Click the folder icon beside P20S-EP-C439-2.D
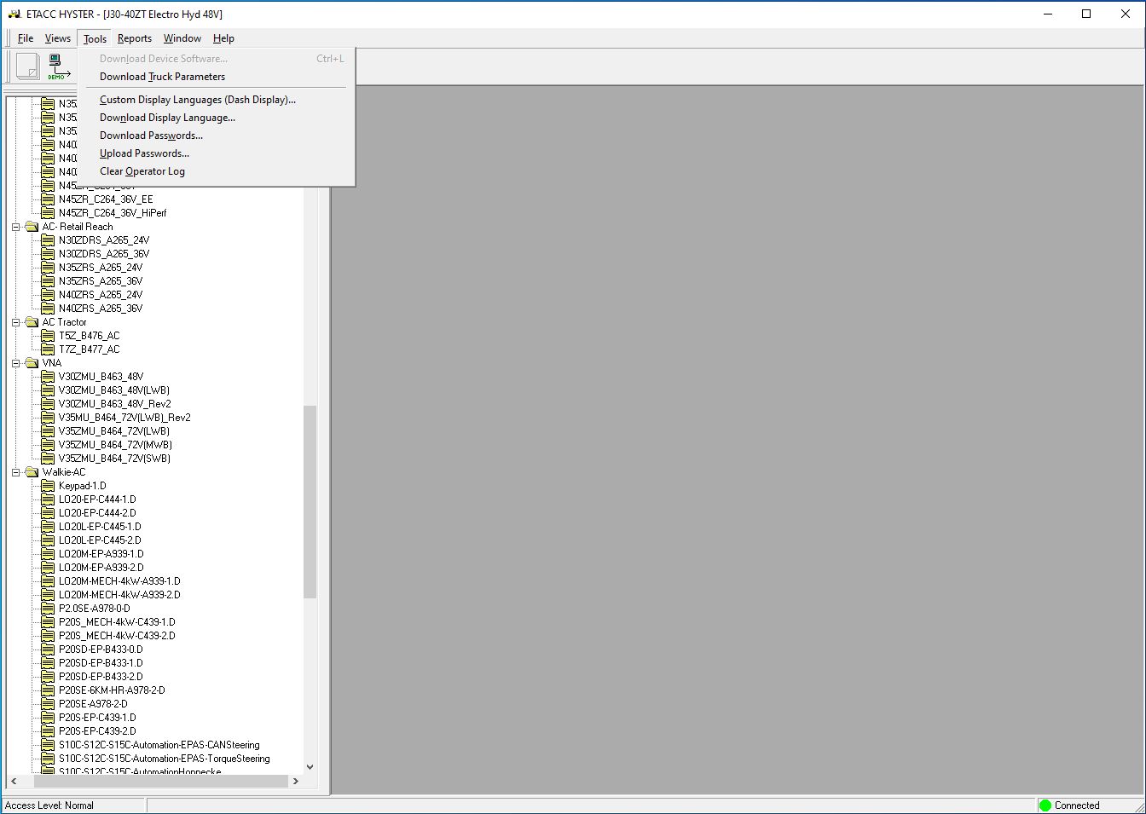This screenshot has height=814, width=1146. coord(49,731)
